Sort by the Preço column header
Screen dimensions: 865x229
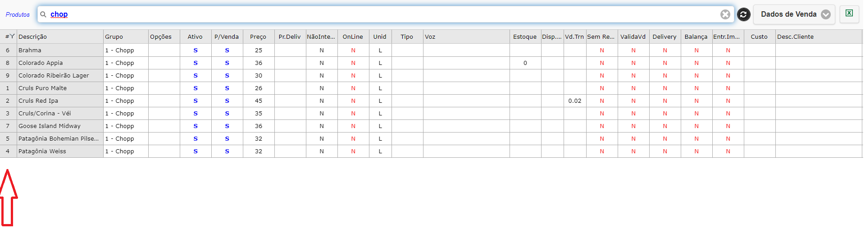(x=258, y=37)
